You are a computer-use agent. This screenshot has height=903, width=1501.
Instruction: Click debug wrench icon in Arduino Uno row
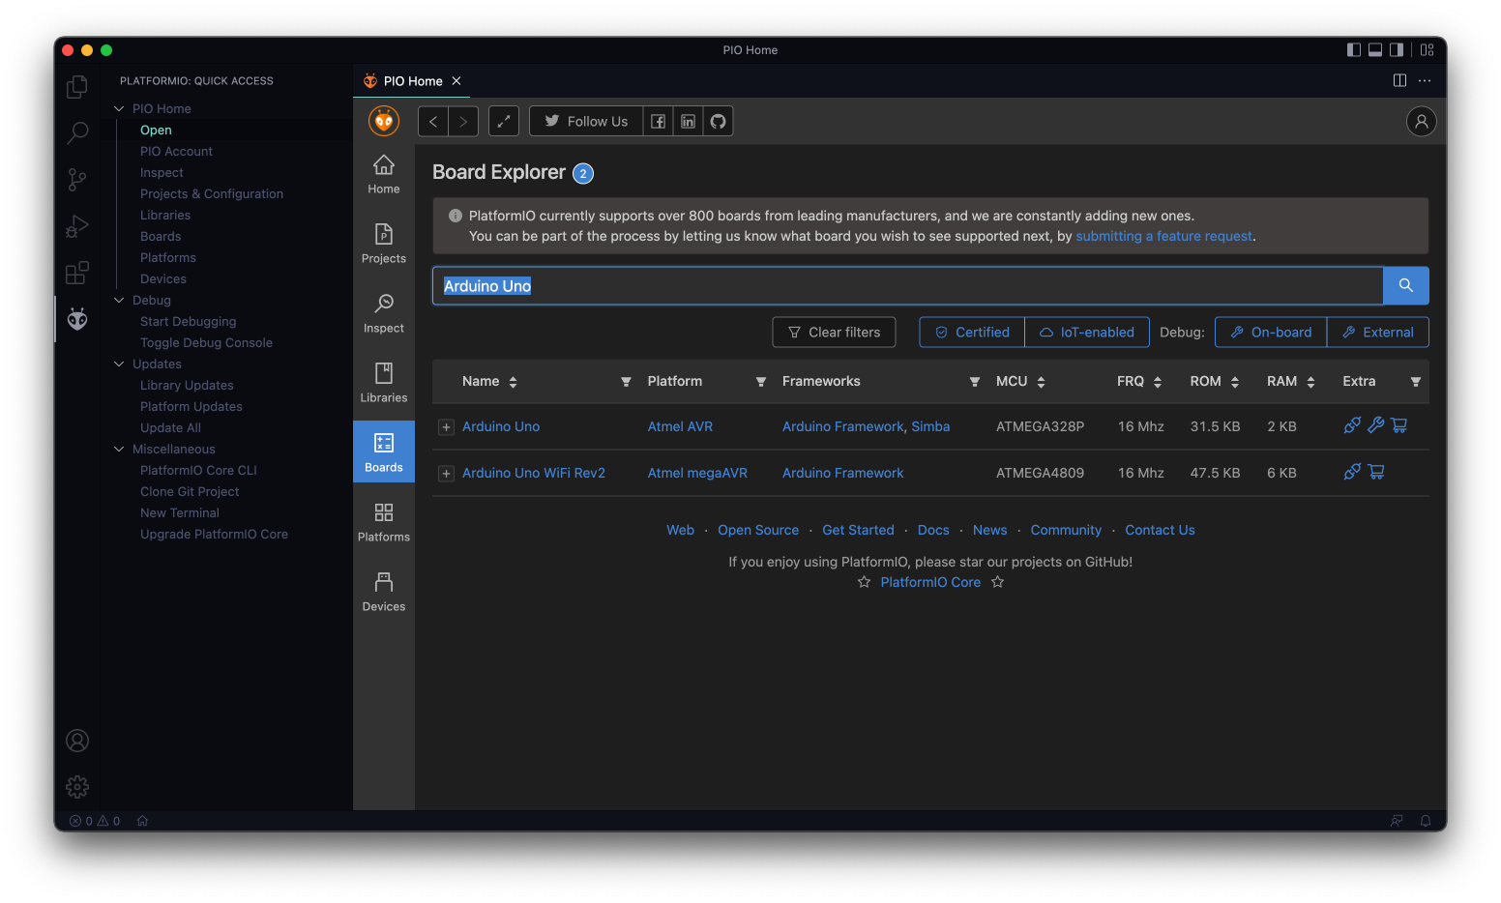click(x=1375, y=425)
